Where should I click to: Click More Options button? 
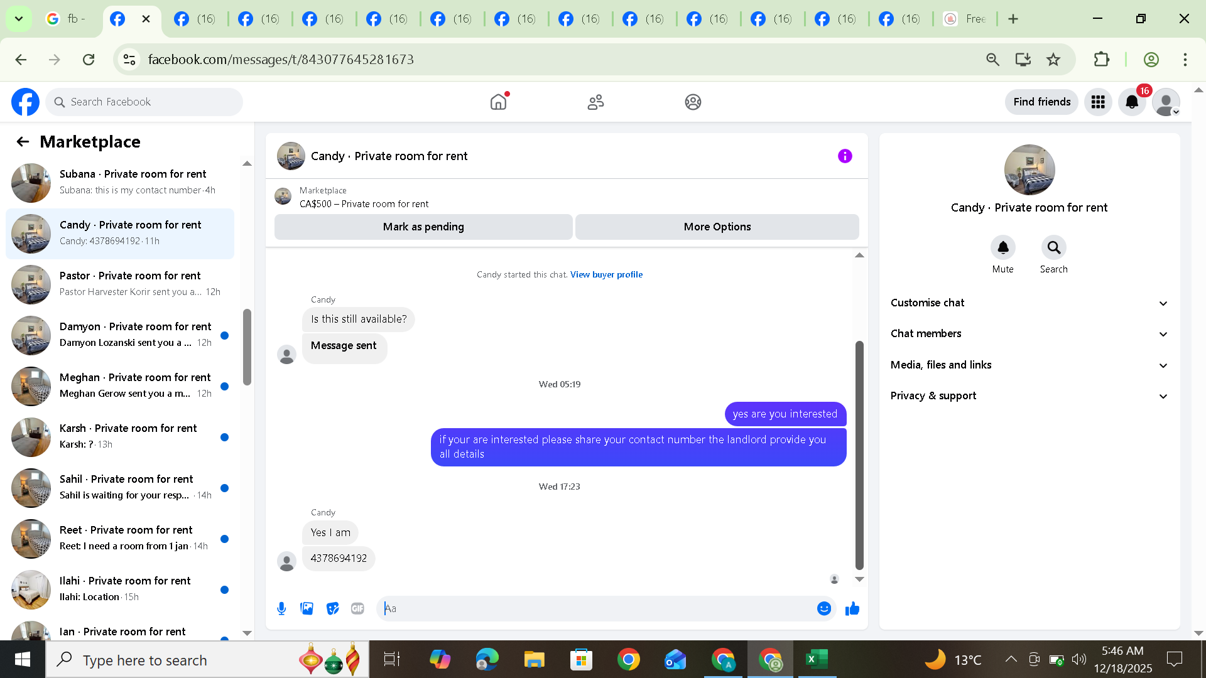pyautogui.click(x=717, y=227)
